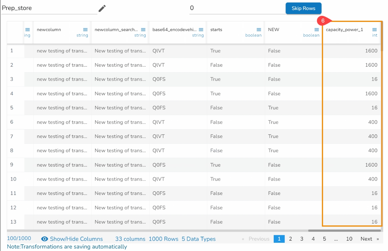The width and height of the screenshot is (388, 251).
Task: Click the Prep_store name text field
Action: [49, 8]
